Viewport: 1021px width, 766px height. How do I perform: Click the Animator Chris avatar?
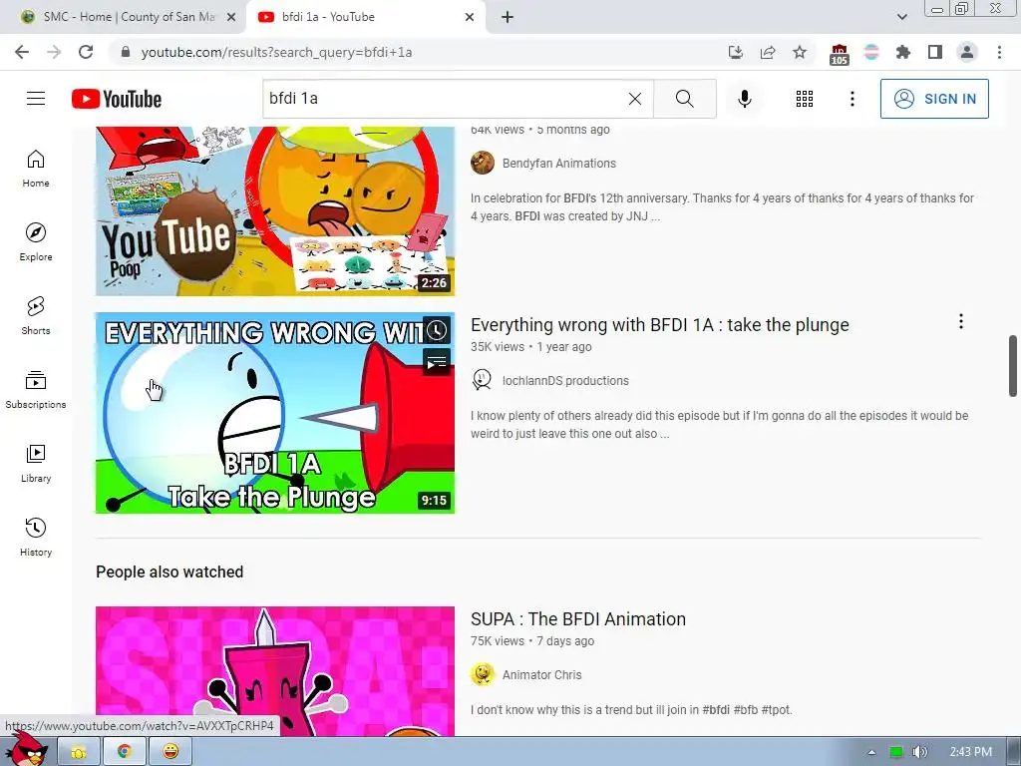pyautogui.click(x=482, y=675)
